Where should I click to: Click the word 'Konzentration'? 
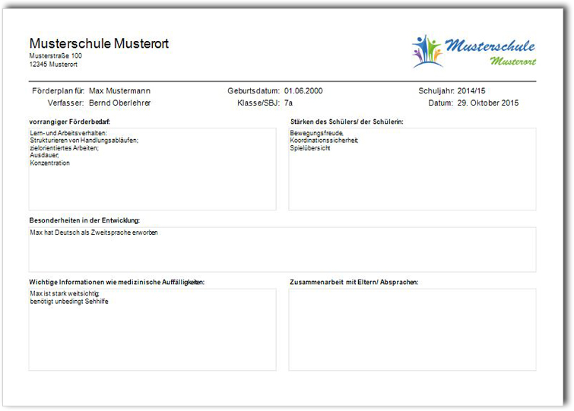coord(49,163)
